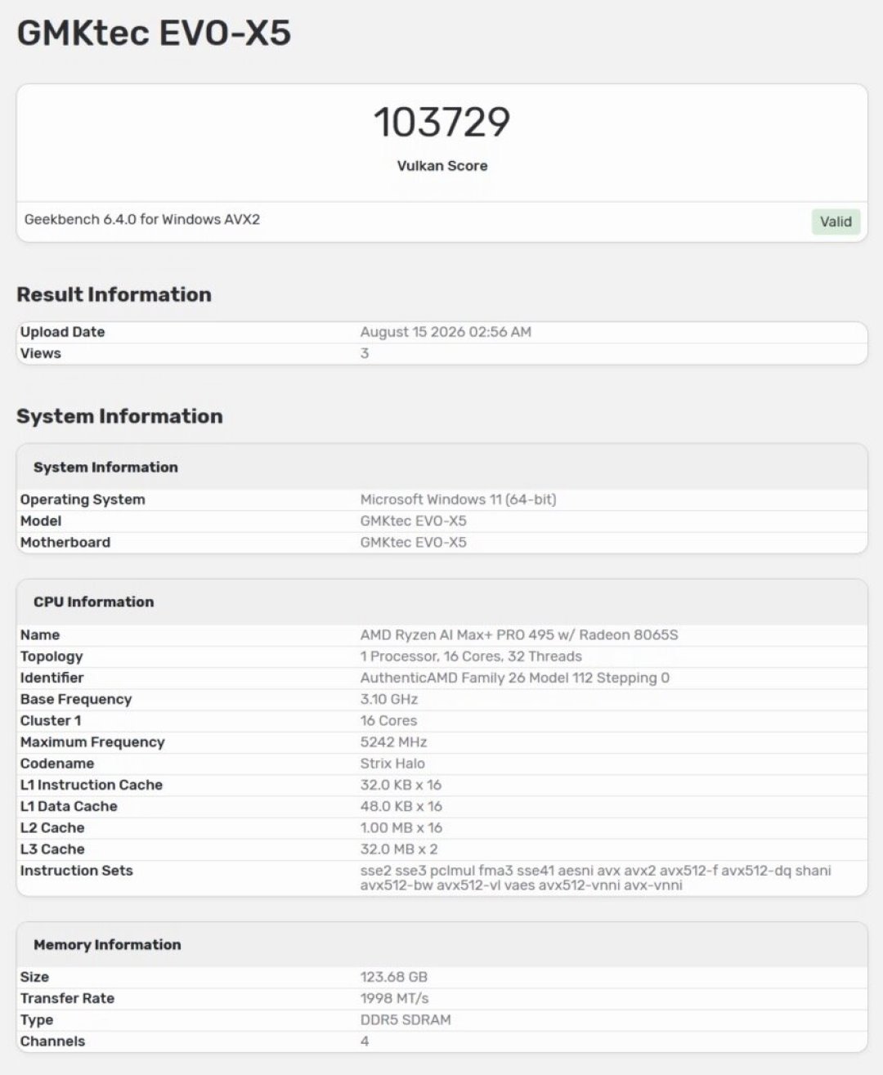
Task: Select Microsoft Windows 11 (64-bit) value
Action: pos(458,499)
